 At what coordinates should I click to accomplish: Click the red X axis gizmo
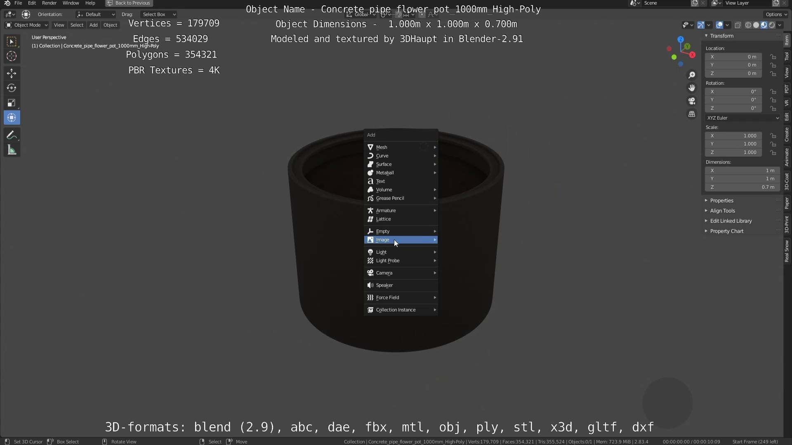pyautogui.click(x=692, y=55)
